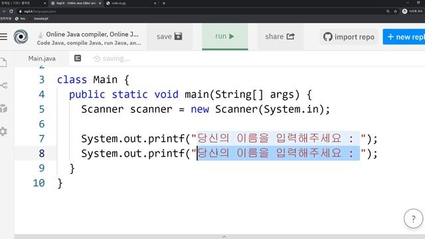Open a new browser tab with plus

pyautogui.click(x=164, y=3)
